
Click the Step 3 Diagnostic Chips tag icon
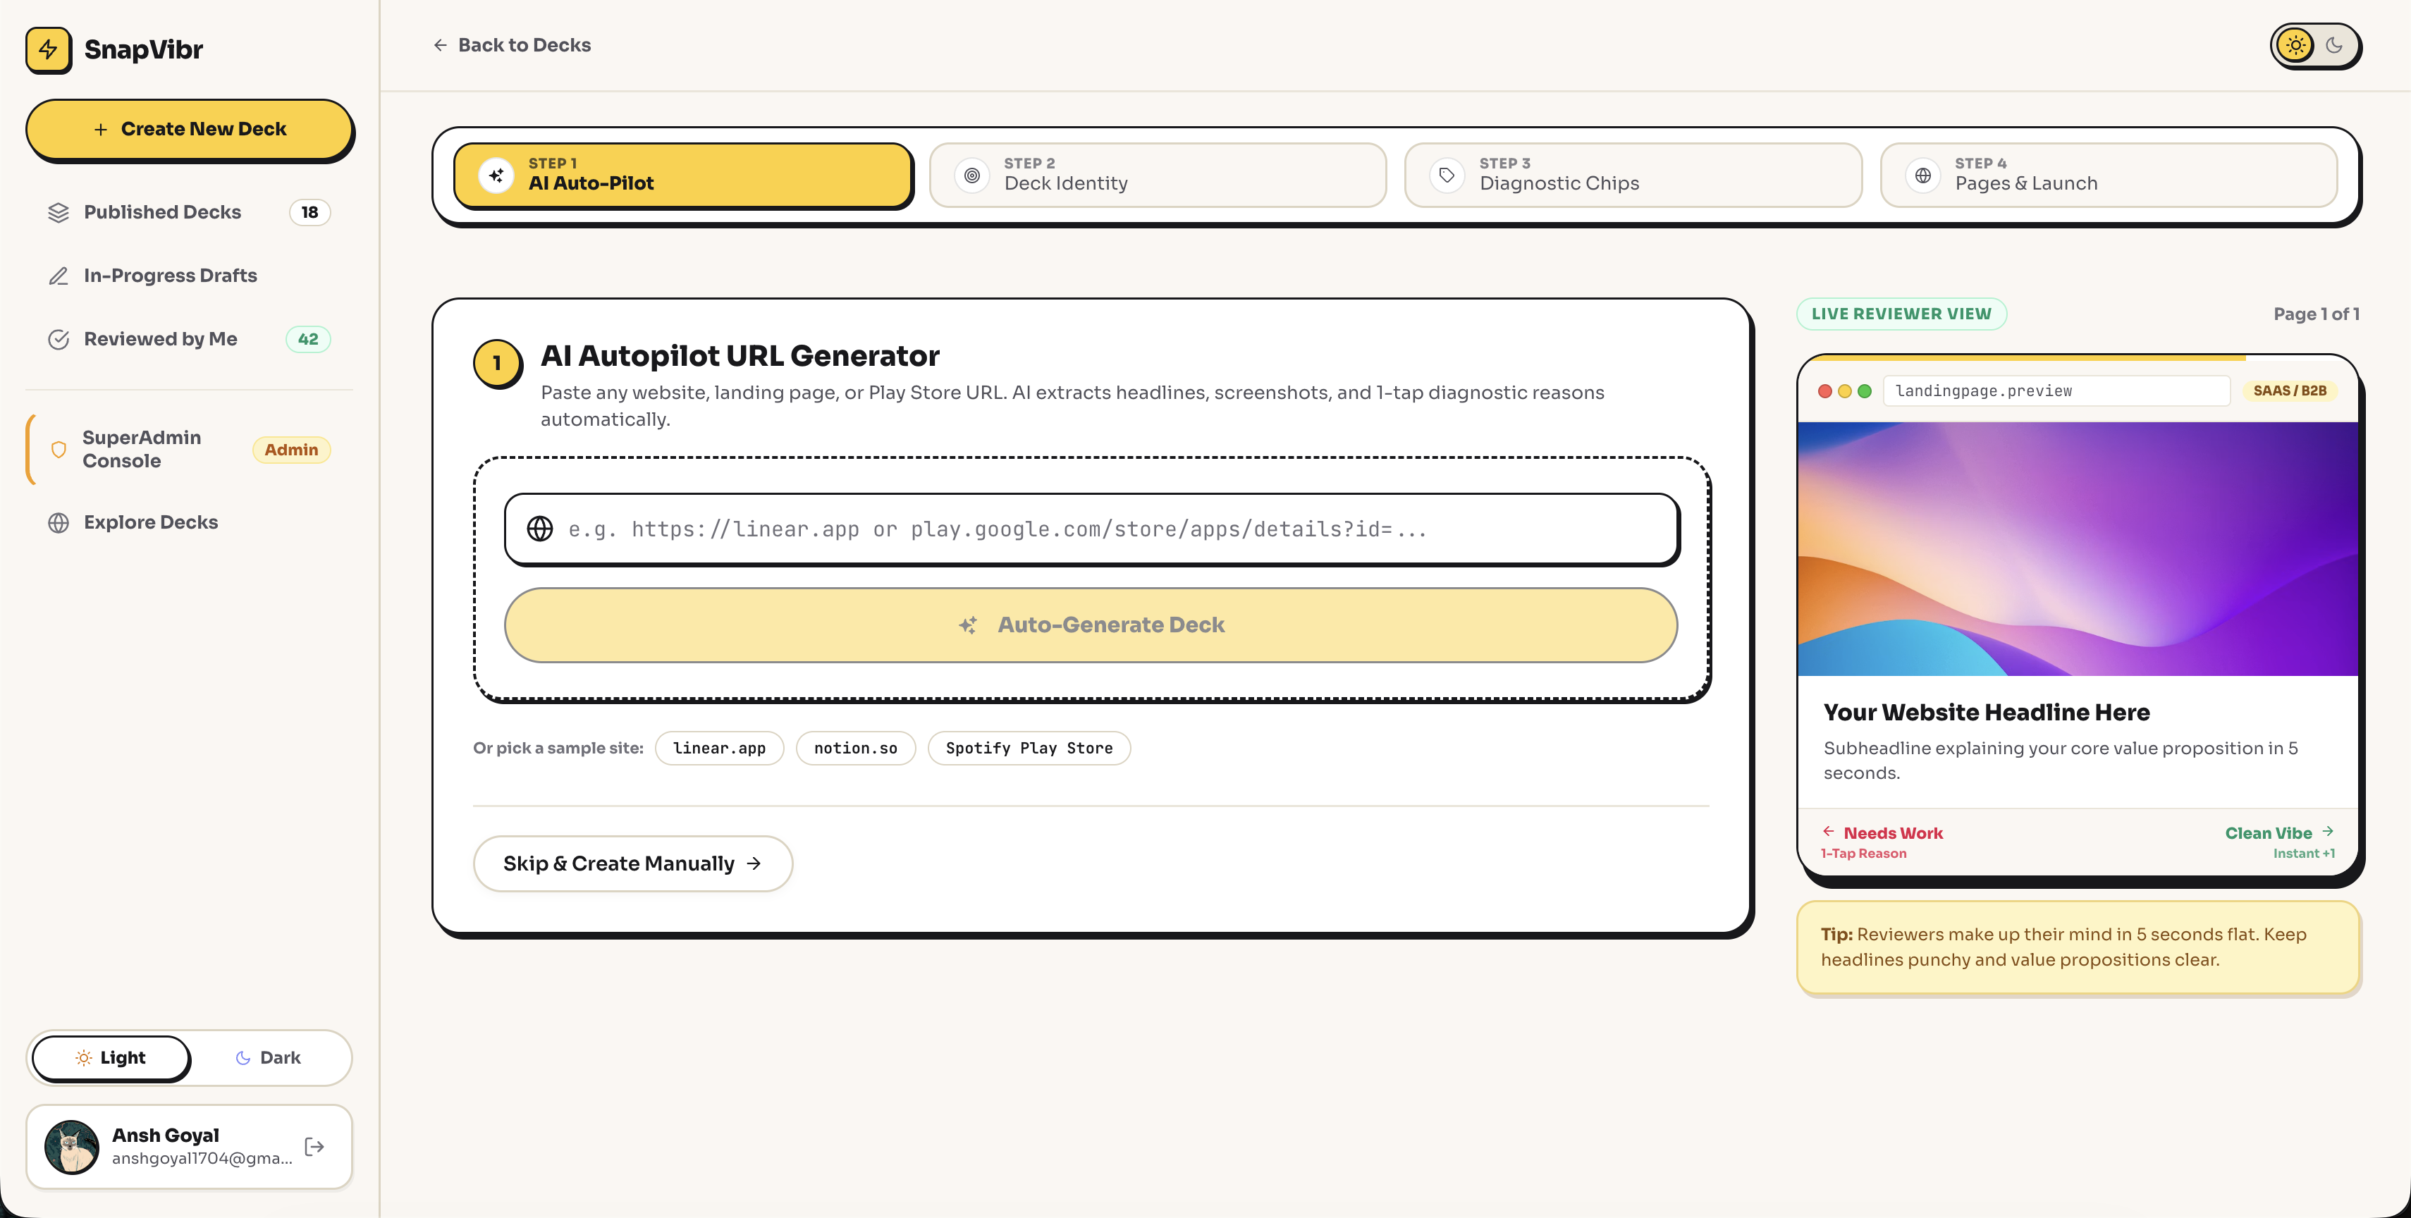(1447, 175)
